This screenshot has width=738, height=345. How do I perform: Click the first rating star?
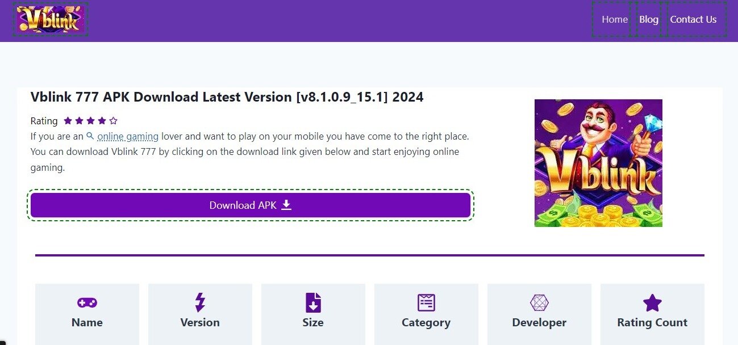coord(68,120)
